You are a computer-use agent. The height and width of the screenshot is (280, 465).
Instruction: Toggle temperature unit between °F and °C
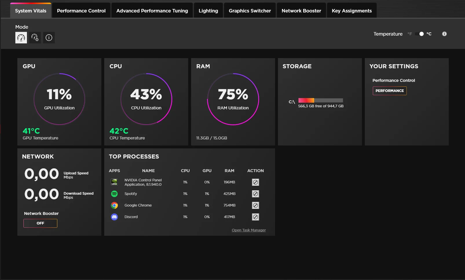(x=420, y=34)
